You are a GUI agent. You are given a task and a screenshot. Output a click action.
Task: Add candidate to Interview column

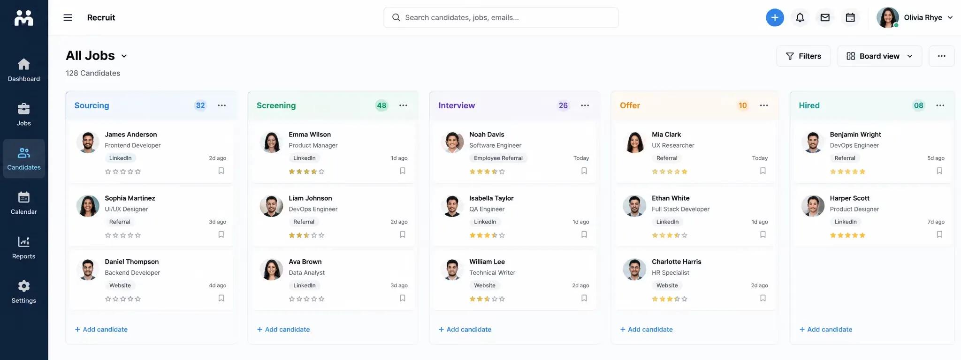click(465, 330)
